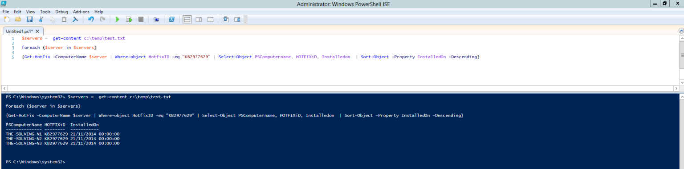Stop operation using the square icon
684x169 pixels.
141,19
